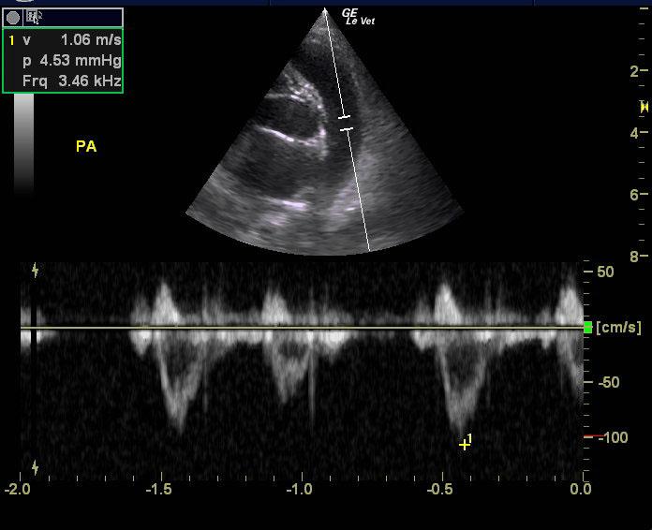Click the [cm/s] unit label
The image size is (652, 530).
click(x=618, y=327)
